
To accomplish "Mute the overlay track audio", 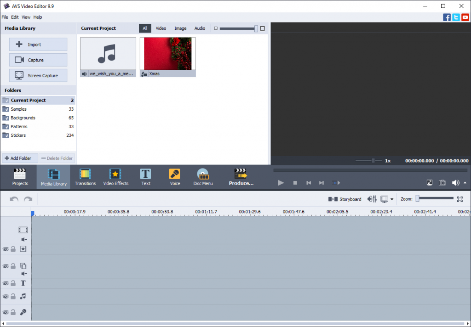I will (x=24, y=274).
